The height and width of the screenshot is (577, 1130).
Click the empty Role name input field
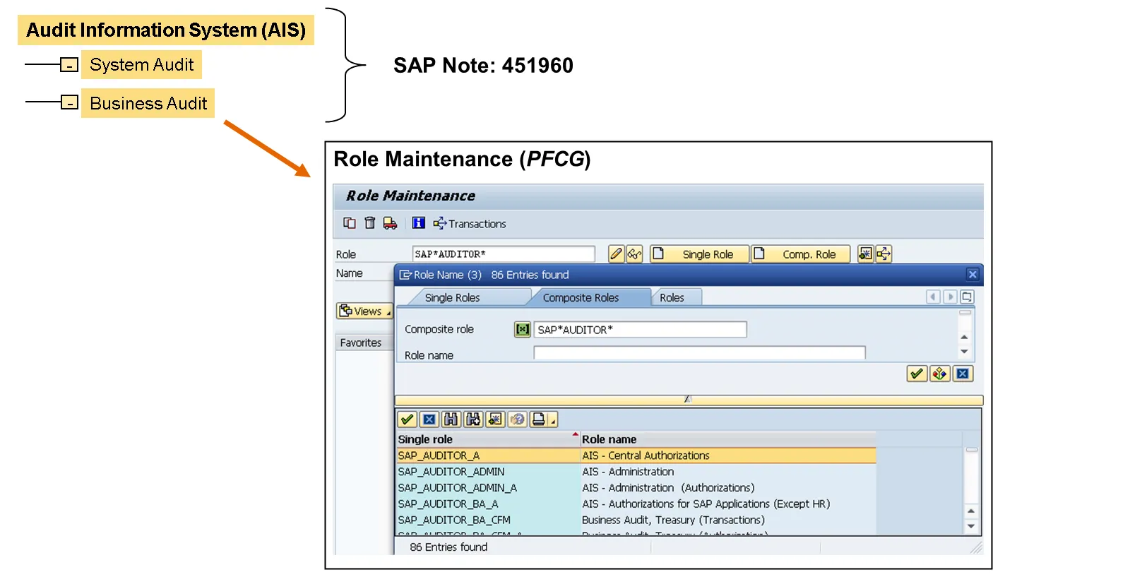(699, 353)
